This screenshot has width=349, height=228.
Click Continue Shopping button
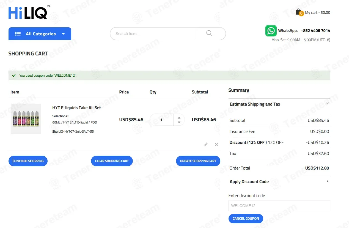pos(28,161)
